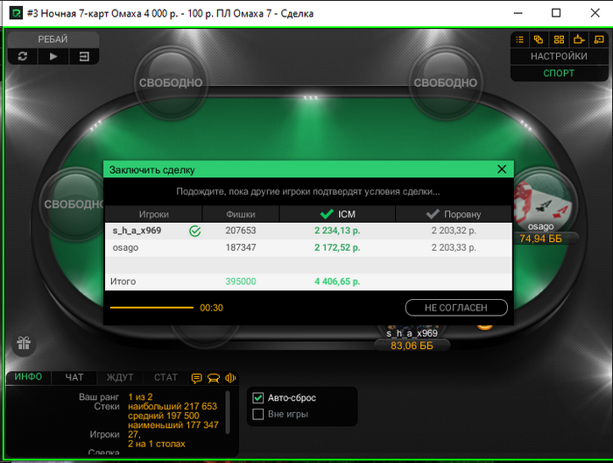Click the leave-table exit icon under Ребай
This screenshot has height=463, width=613.
point(84,56)
